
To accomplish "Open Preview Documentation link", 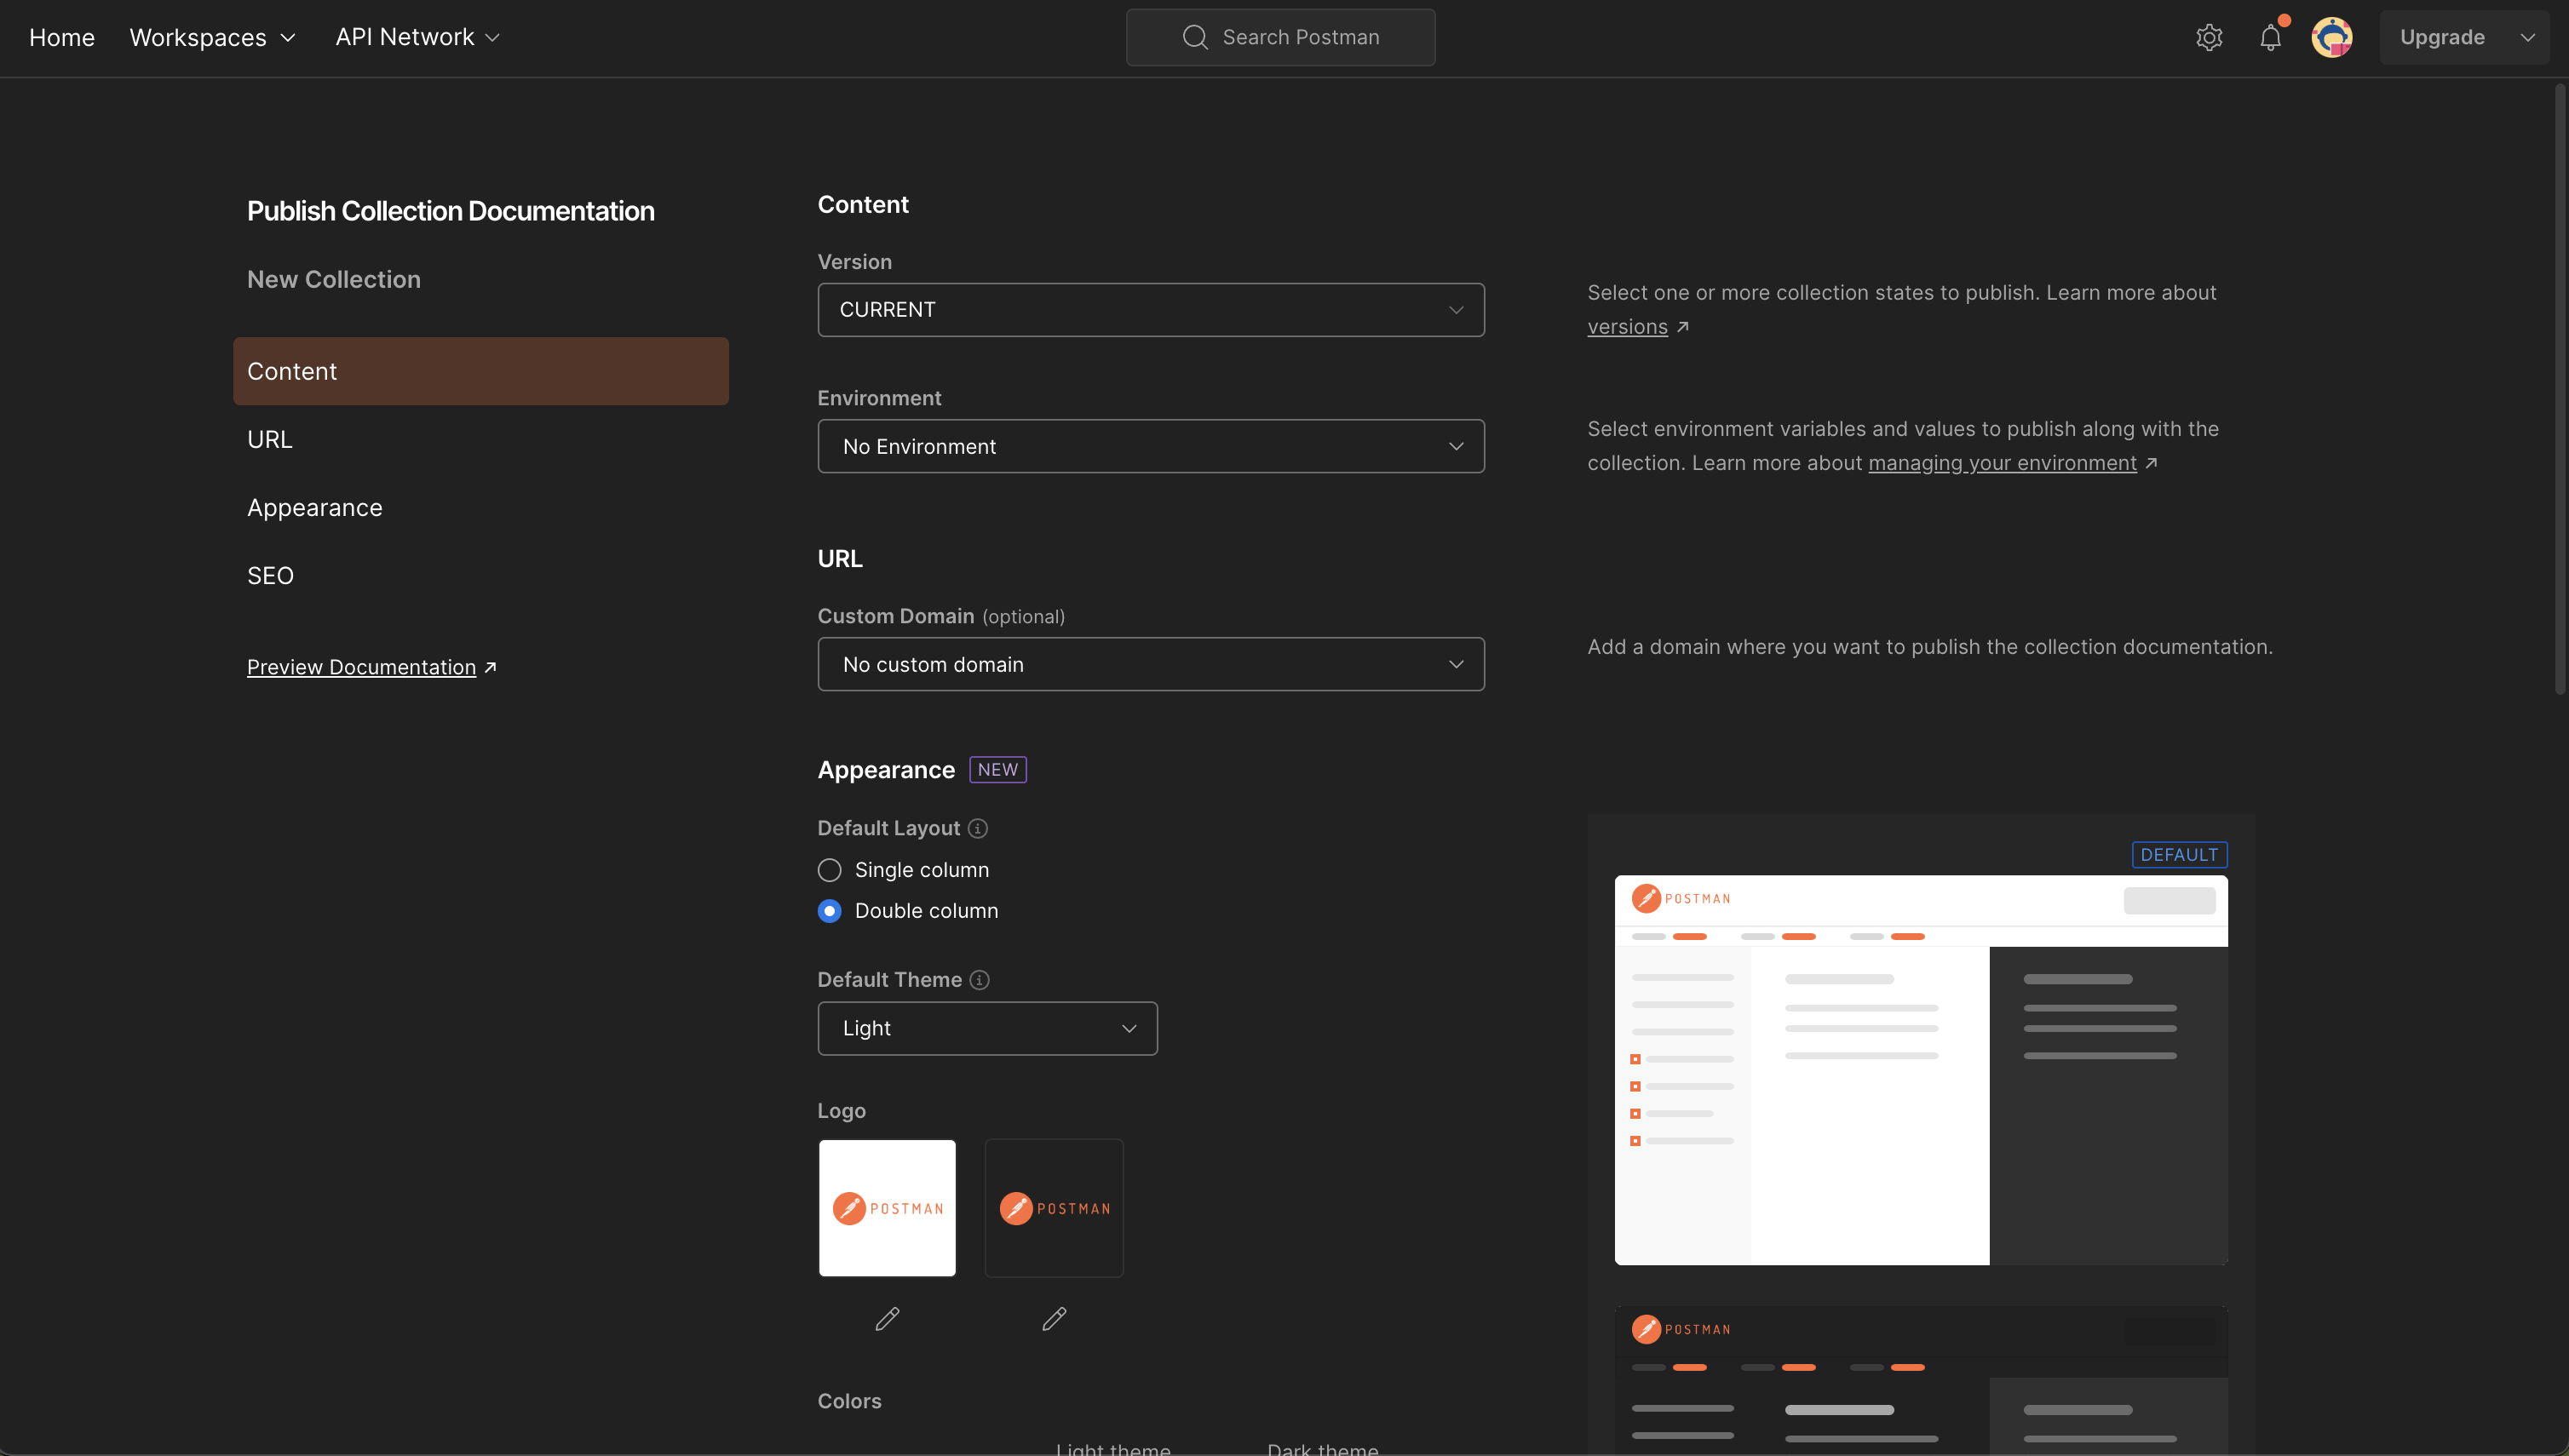I will pos(361,667).
